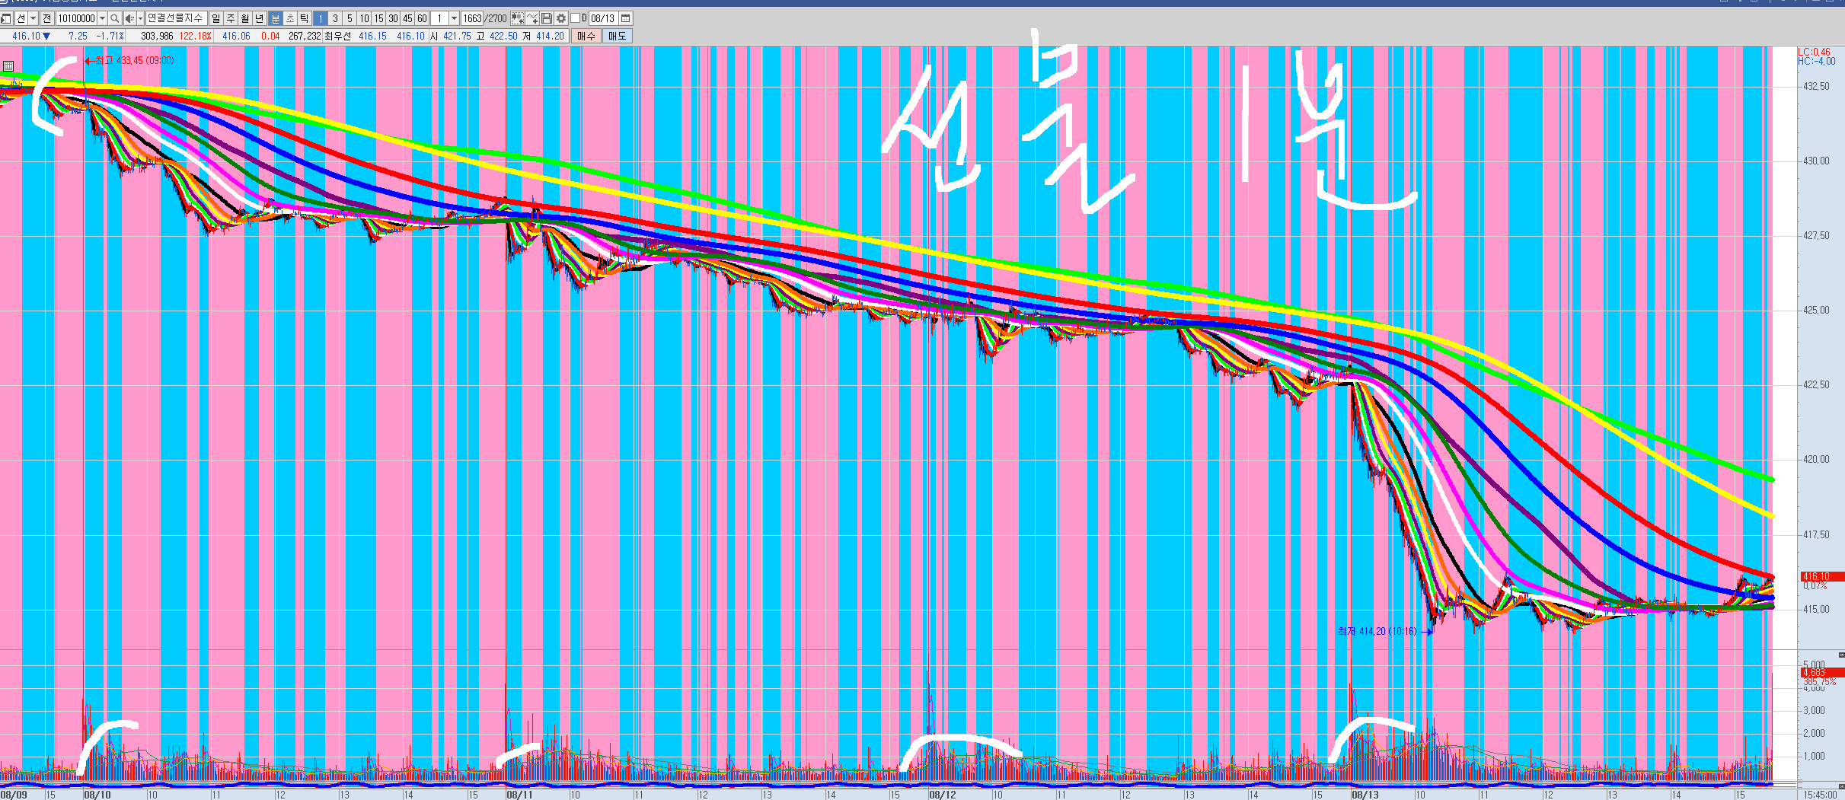
Task: Switch to 틱 tick chart mode
Action: click(305, 18)
